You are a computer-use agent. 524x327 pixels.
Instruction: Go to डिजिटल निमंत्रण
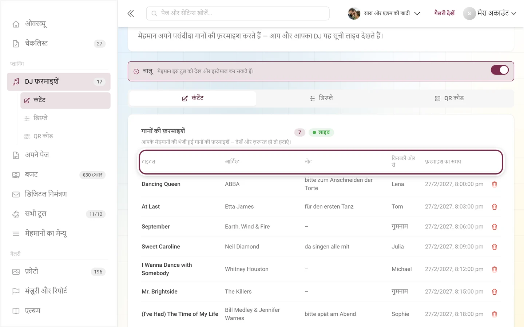(59, 194)
